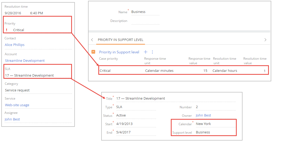Select the Priority in Support Level tab
Viewport: 281px width, 149px height.
[x=120, y=40]
